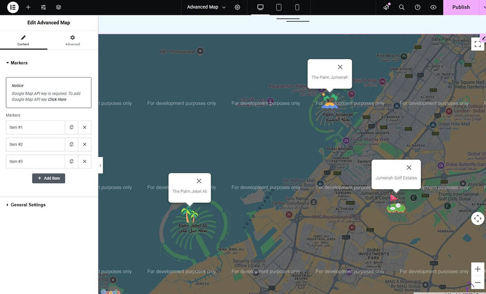The width and height of the screenshot is (486, 294).
Task: Switch to the Content tab
Action: coord(23,40)
